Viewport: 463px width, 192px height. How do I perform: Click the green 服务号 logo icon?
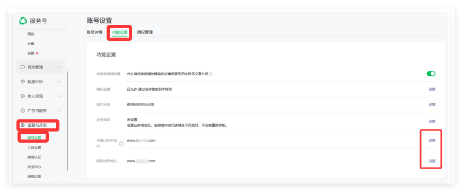tap(23, 21)
